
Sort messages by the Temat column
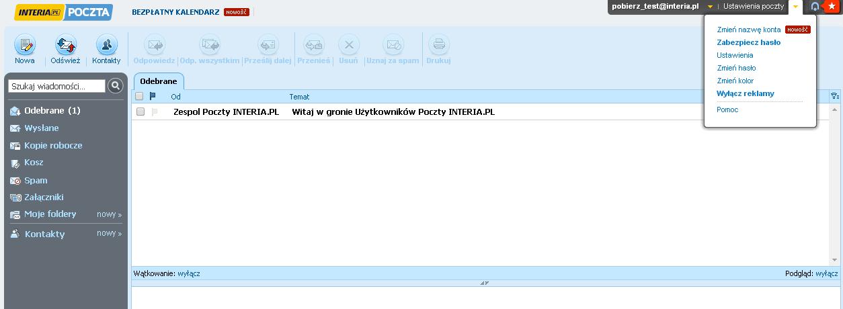tap(300, 97)
